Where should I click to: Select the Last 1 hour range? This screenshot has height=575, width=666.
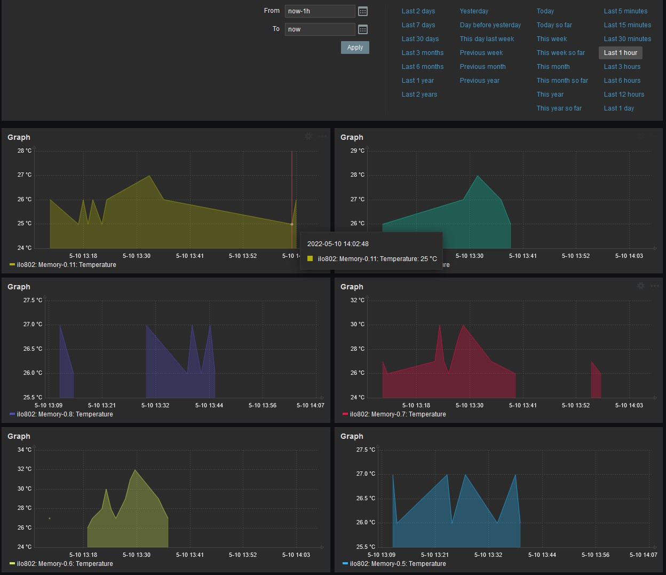(620, 53)
